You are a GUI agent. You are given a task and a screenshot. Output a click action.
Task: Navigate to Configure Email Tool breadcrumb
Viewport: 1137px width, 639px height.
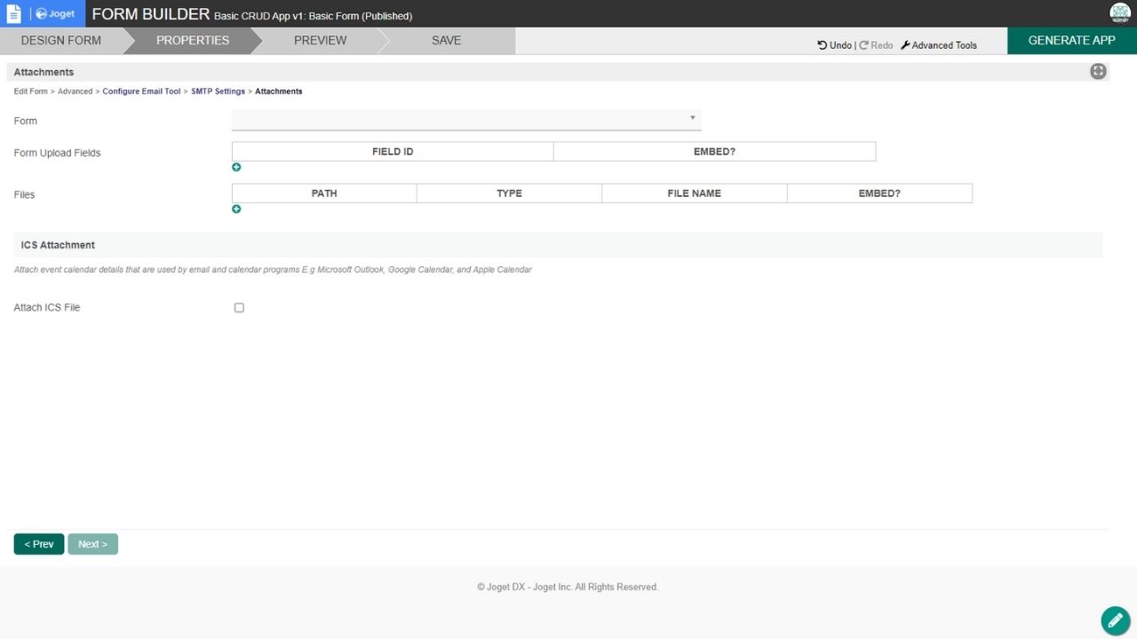(141, 91)
